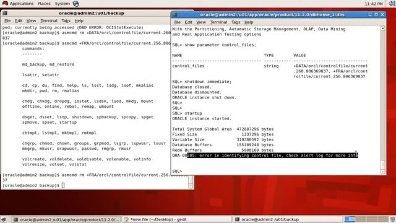This screenshot has height=223, width=396.
Task: Click the 11:42 PM clock in panel
Action: (x=374, y=4)
